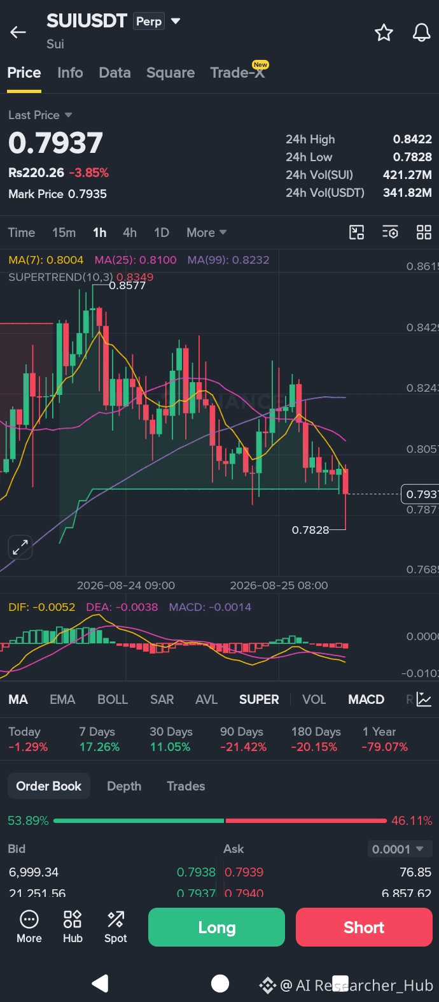
Task: Toggle the SUPER trend indicator
Action: pos(259,699)
